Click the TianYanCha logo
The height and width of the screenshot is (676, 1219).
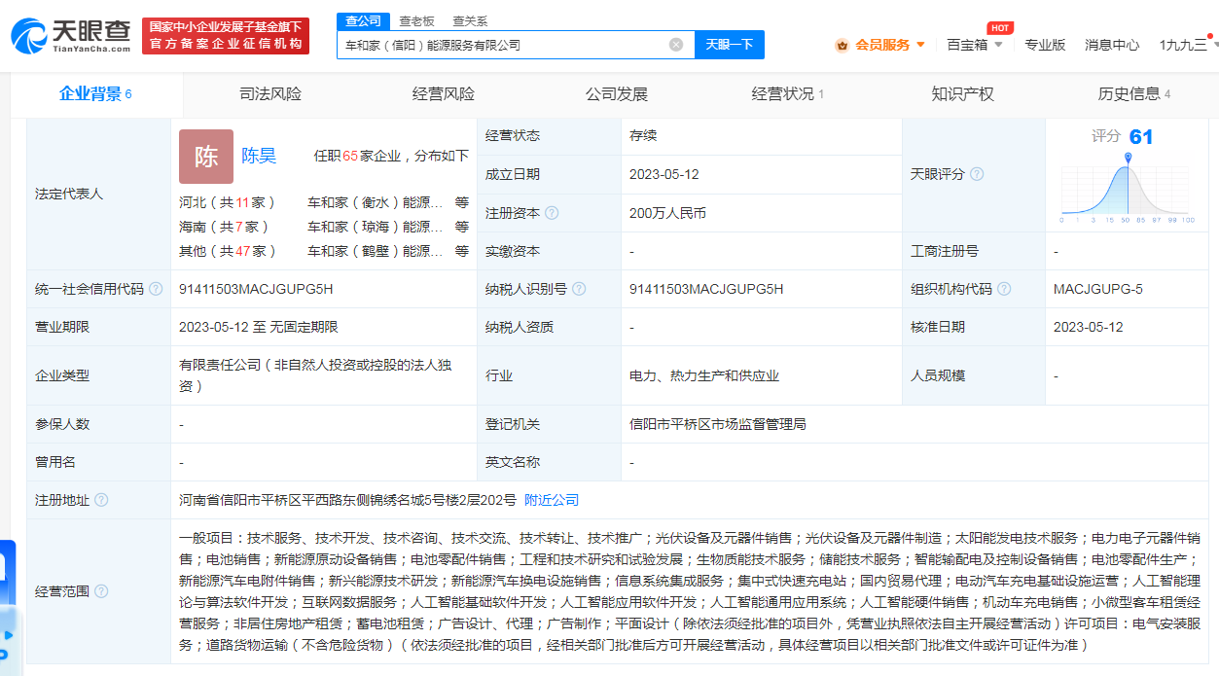[71, 35]
